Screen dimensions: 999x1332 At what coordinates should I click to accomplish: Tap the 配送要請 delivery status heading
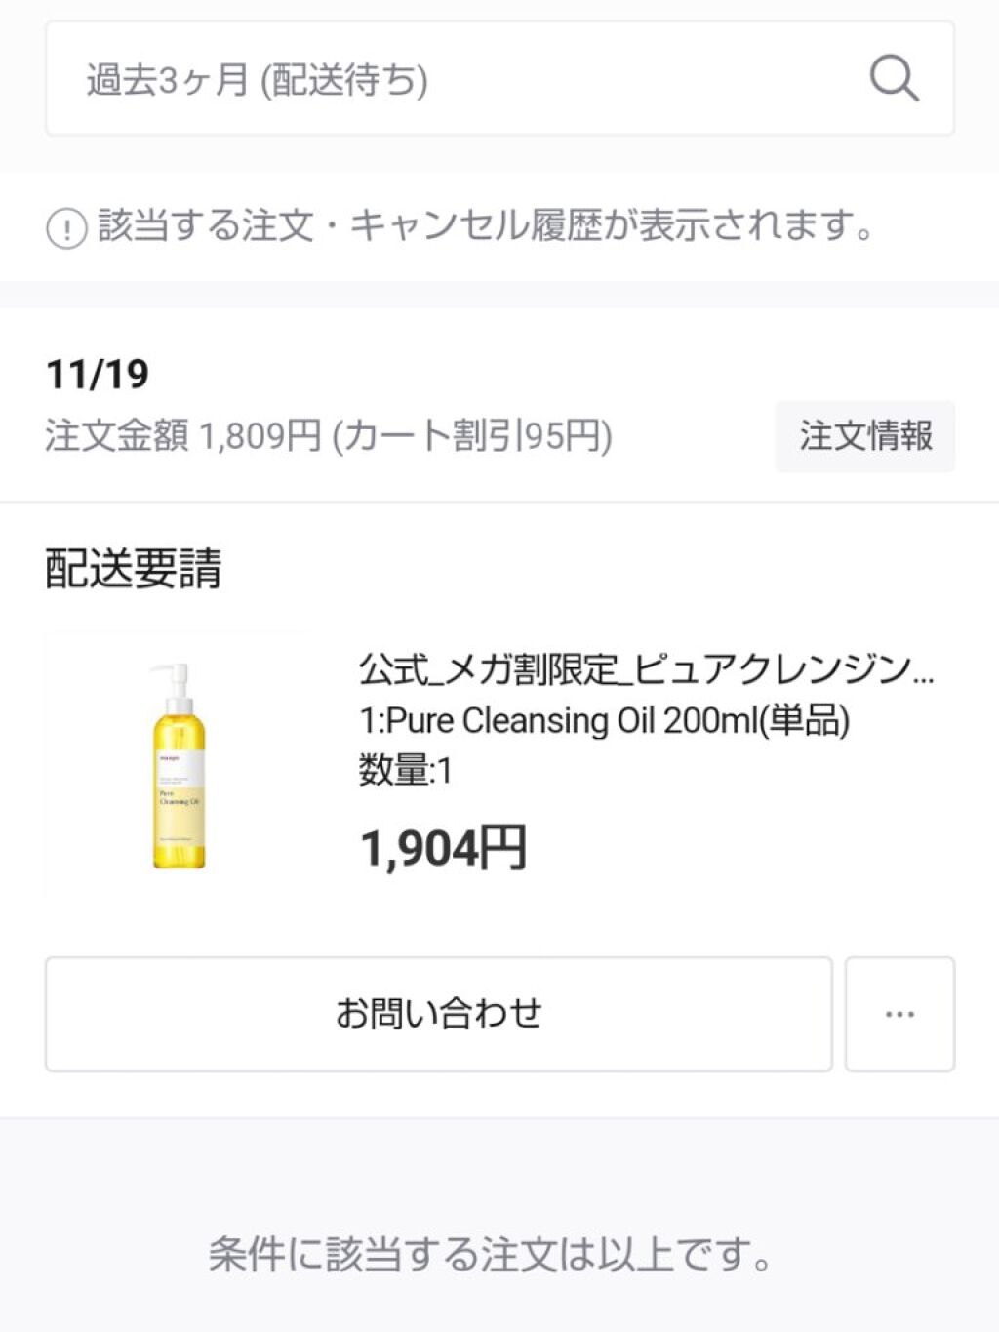[134, 568]
